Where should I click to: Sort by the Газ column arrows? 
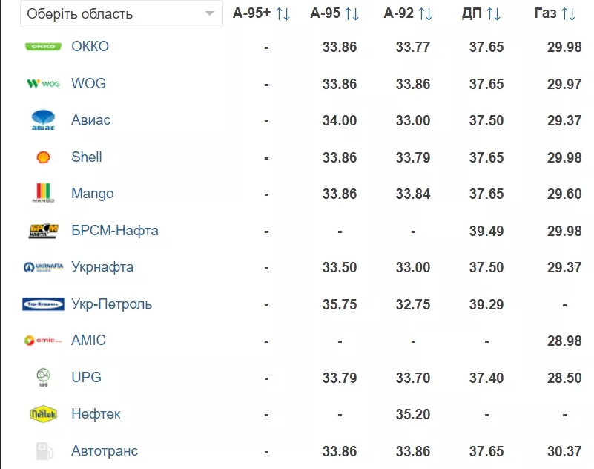(568, 14)
